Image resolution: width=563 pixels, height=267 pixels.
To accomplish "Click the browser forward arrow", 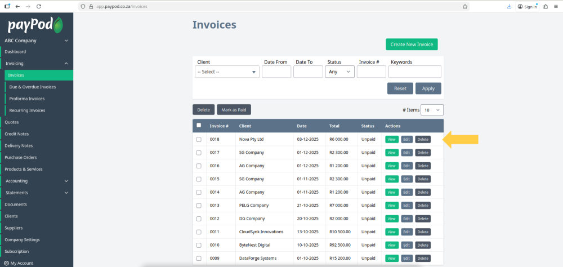I will pyautogui.click(x=28, y=6).
